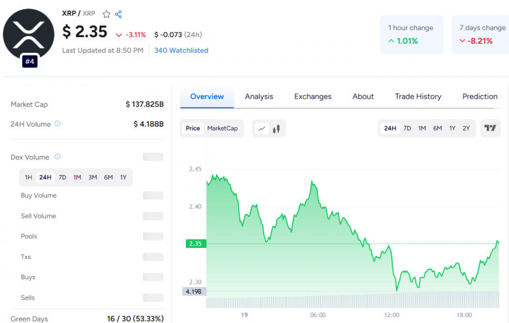Click the $ 2.35 price heading
Image resolution: width=509 pixels, height=323 pixels.
coord(85,31)
